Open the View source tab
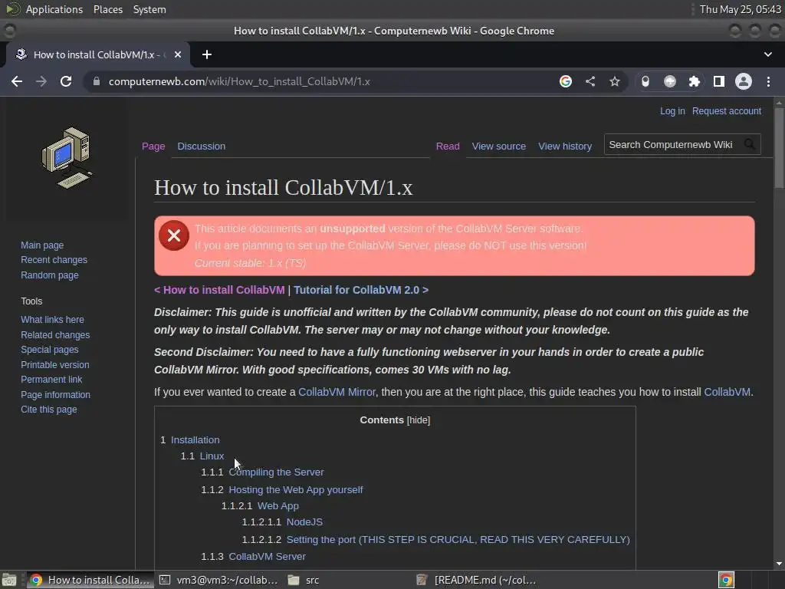Image resolution: width=785 pixels, height=589 pixels. 498,146
